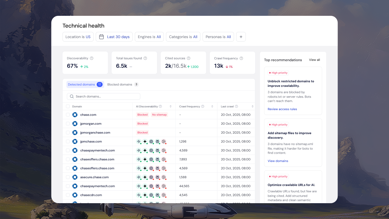Click the Gemini sparkle icon in the jpmchase.com row
389x219 pixels.
(145, 141)
